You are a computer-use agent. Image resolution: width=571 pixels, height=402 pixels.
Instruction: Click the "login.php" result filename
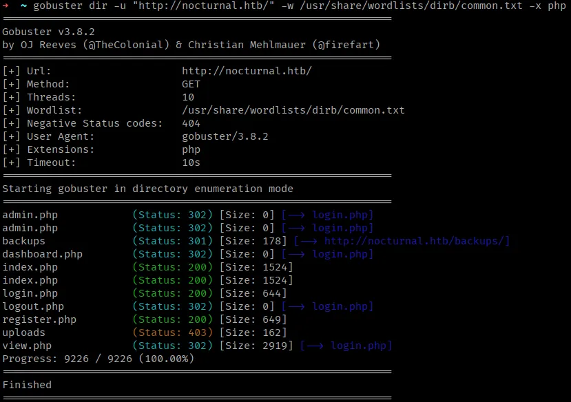pyautogui.click(x=30, y=293)
